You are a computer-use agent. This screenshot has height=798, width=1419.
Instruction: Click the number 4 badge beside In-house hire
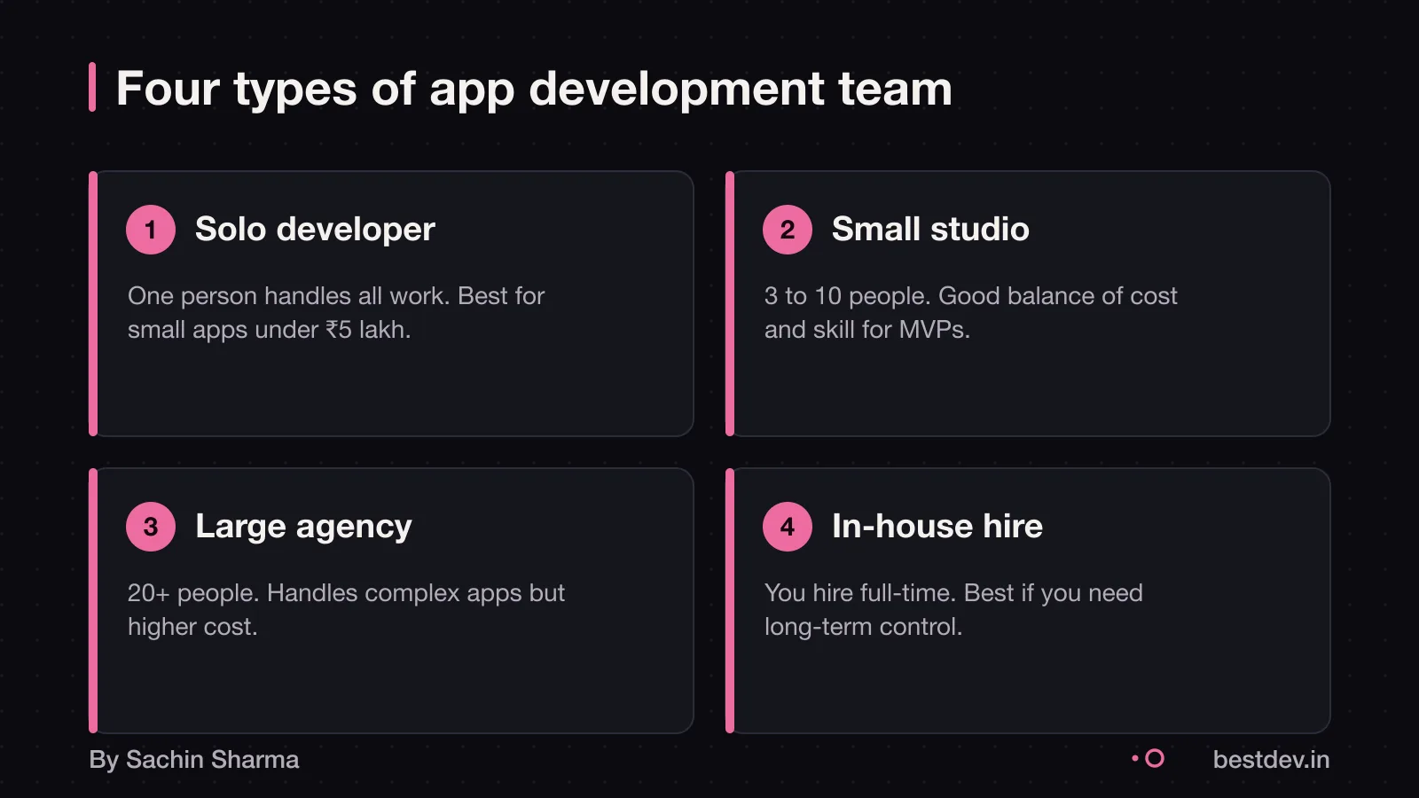tap(788, 527)
